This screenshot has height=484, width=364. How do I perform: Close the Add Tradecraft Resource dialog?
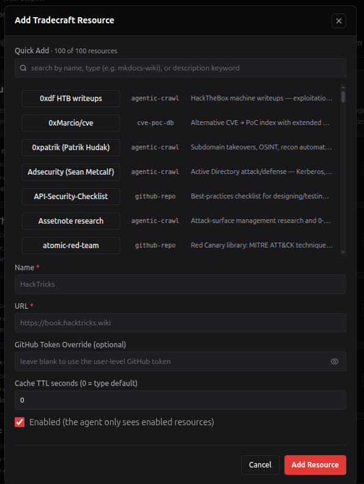[339, 21]
